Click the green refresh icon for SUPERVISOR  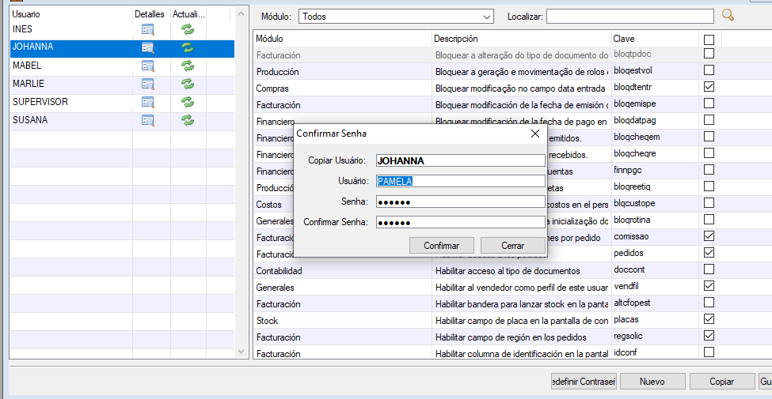187,102
